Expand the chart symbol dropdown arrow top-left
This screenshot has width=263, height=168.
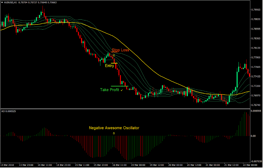click(x=2, y=2)
